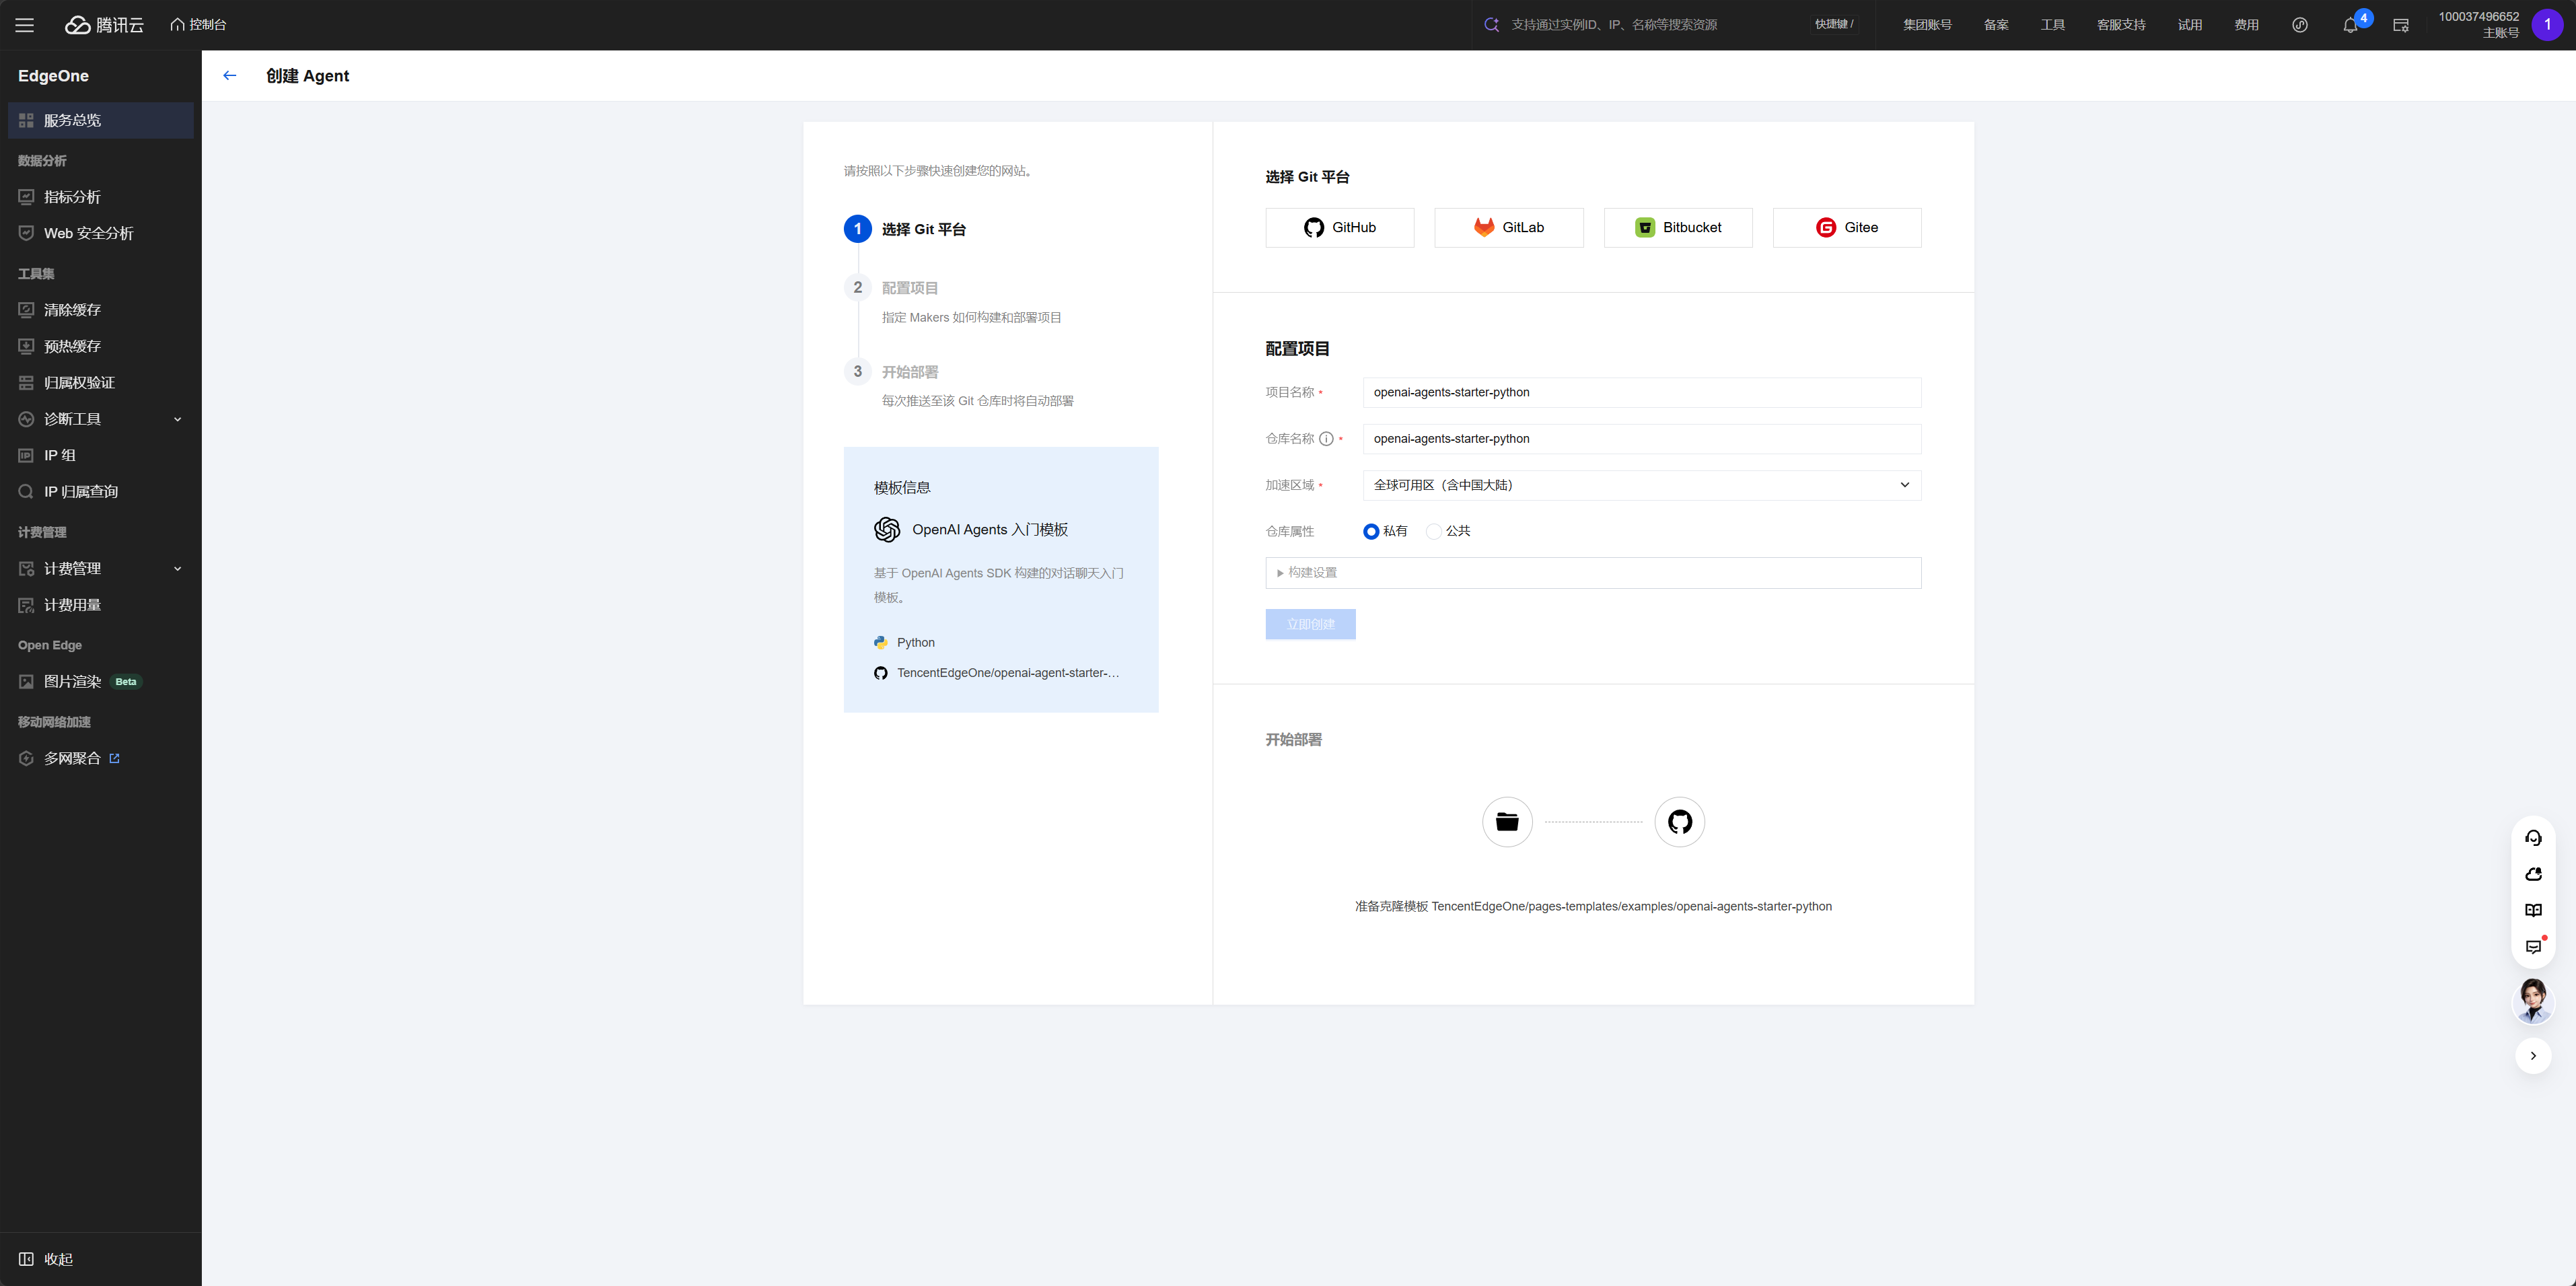Select the 私有 repository radio button

coord(1371,531)
